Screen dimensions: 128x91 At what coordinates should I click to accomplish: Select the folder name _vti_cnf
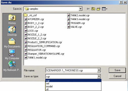(32, 15)
